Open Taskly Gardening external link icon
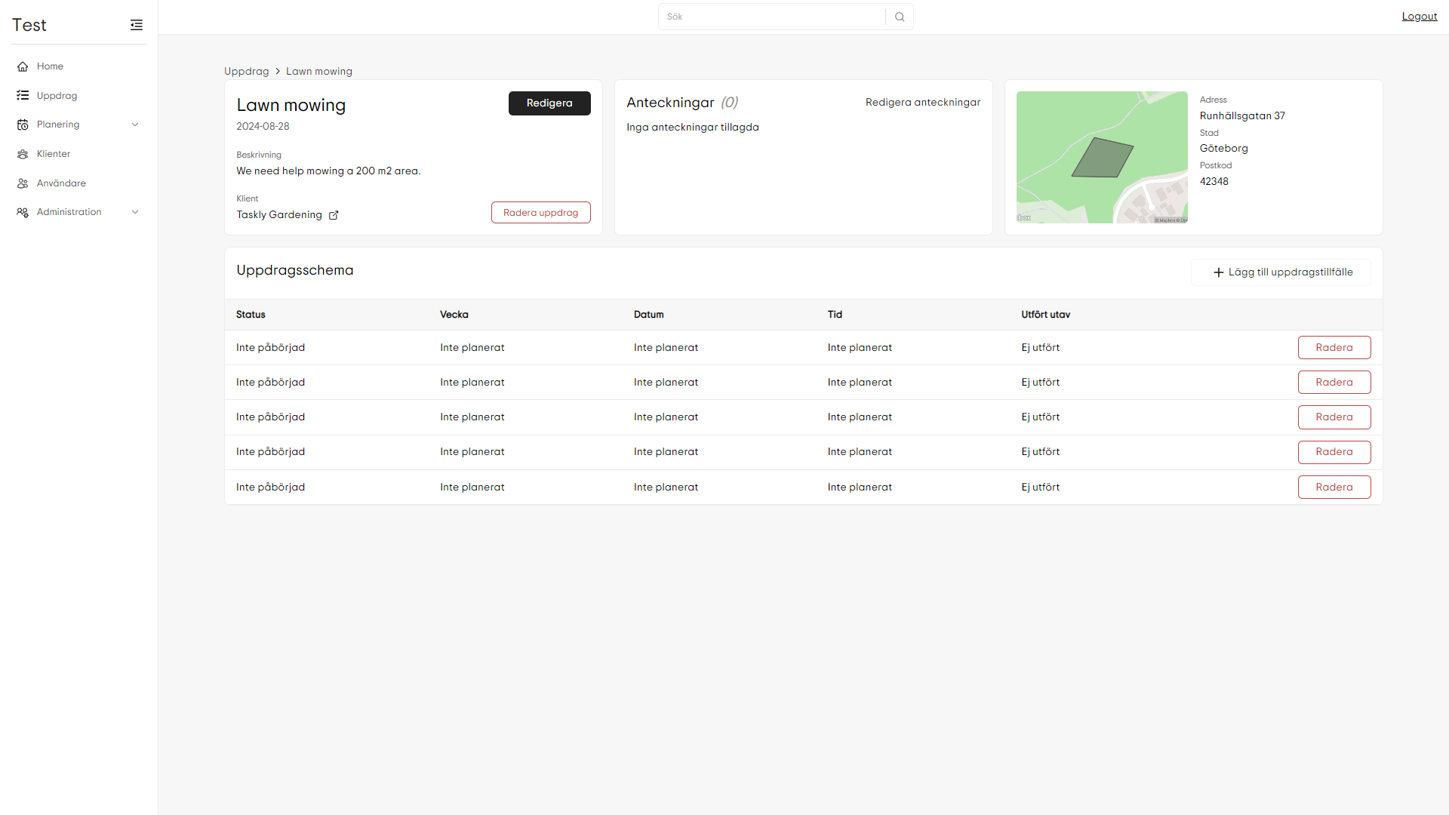This screenshot has height=815, width=1449. 334,215
